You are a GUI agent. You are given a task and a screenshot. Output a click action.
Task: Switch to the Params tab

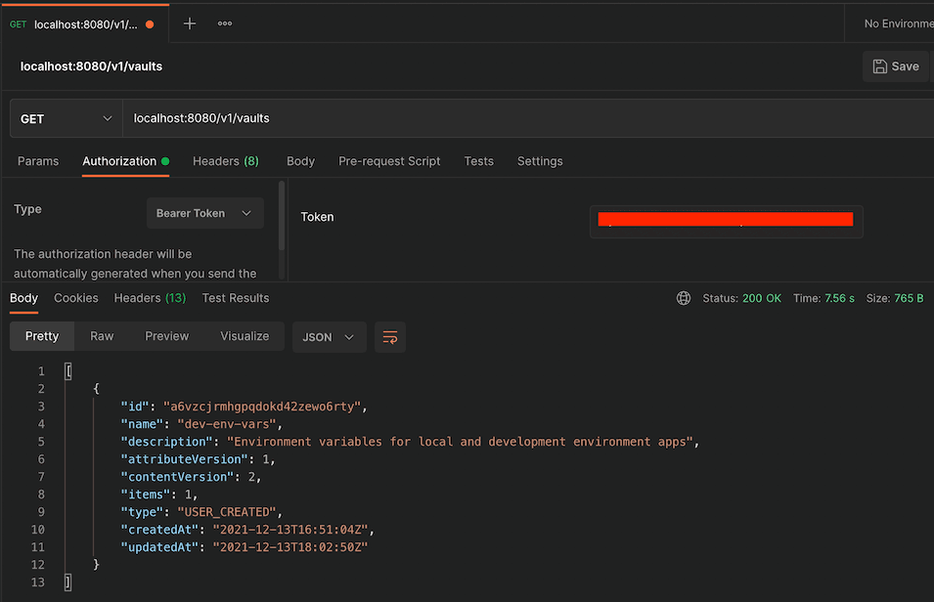pos(38,161)
